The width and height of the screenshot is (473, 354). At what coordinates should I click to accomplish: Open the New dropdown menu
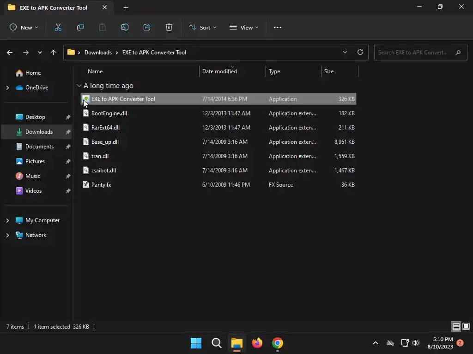24,27
